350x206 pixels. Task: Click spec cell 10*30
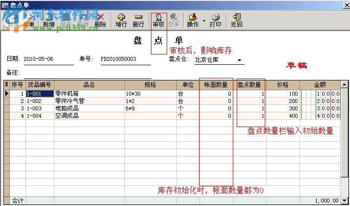coord(150,94)
